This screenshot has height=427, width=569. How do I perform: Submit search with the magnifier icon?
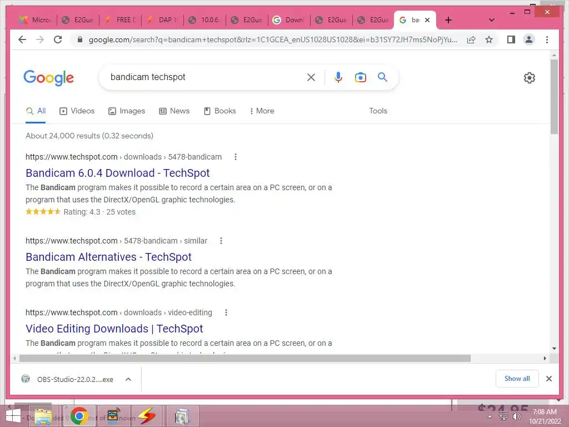[382, 77]
